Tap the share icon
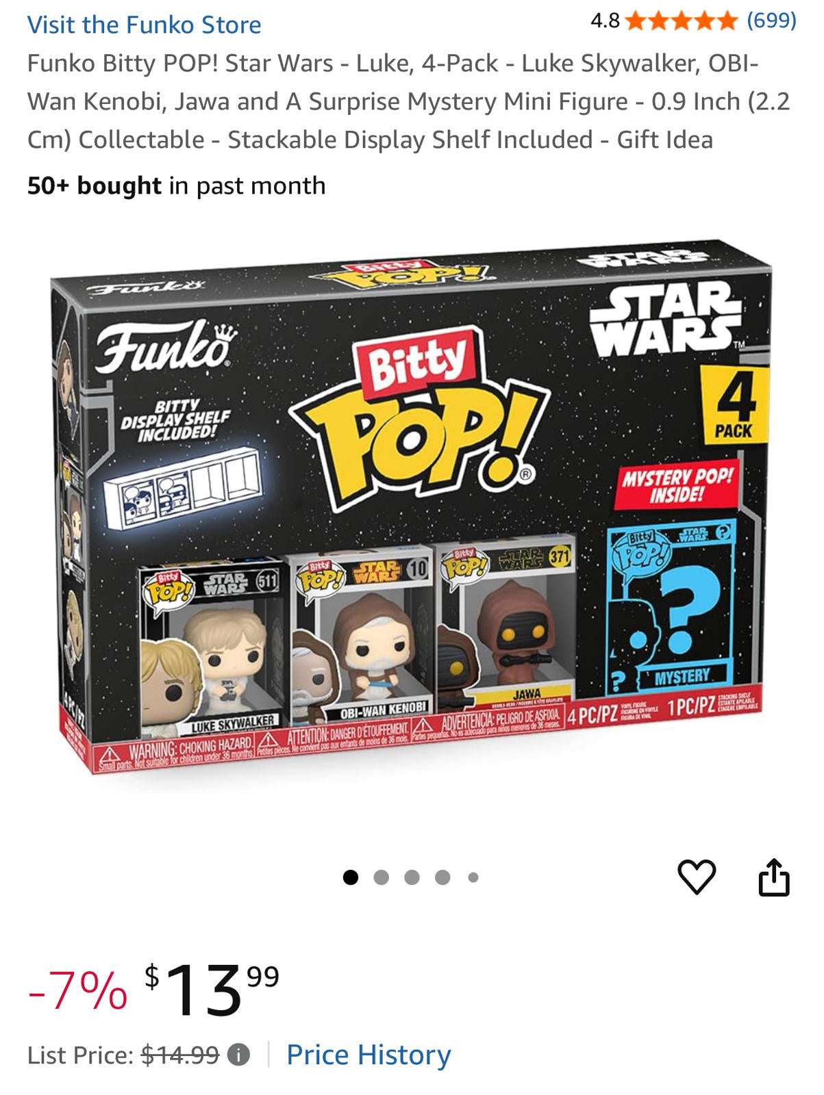 (x=774, y=877)
